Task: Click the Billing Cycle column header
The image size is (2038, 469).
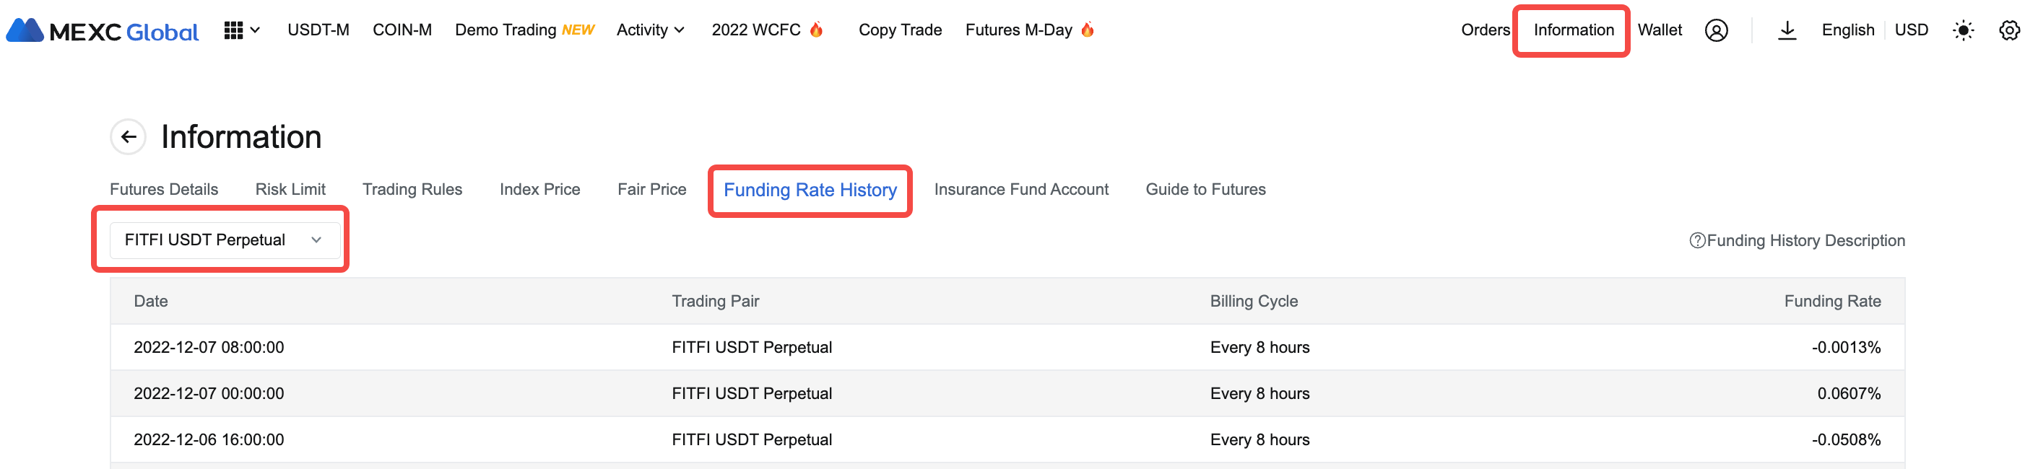Action: (1253, 302)
